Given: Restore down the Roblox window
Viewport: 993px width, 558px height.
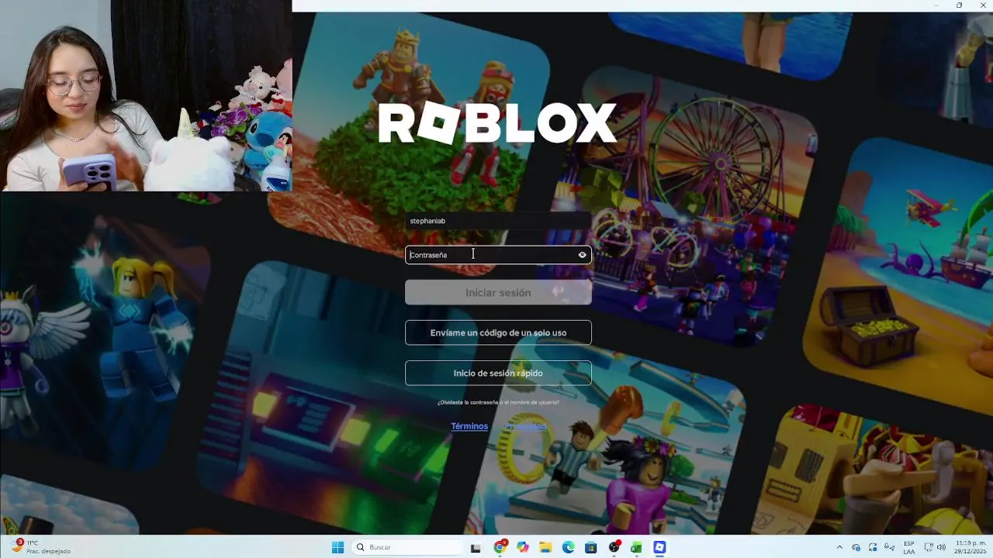Looking at the screenshot, I should tap(959, 5).
